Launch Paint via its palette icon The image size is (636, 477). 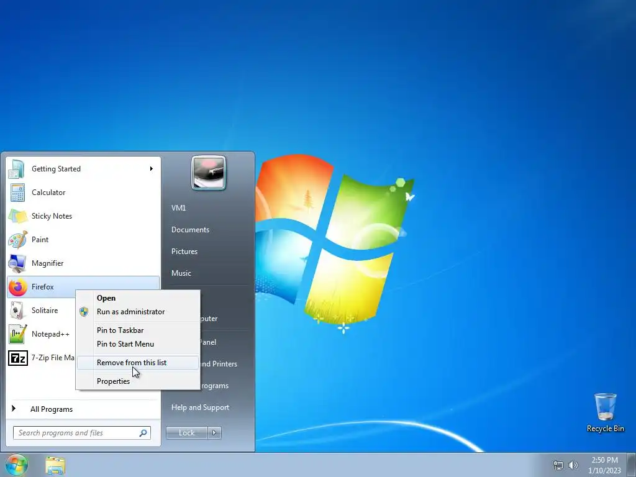tap(17, 240)
